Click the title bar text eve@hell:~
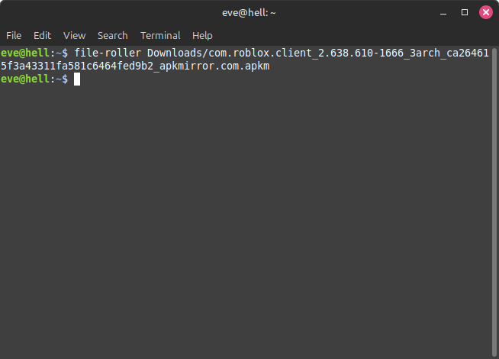Screen dimensions: 499x359 (249, 12)
